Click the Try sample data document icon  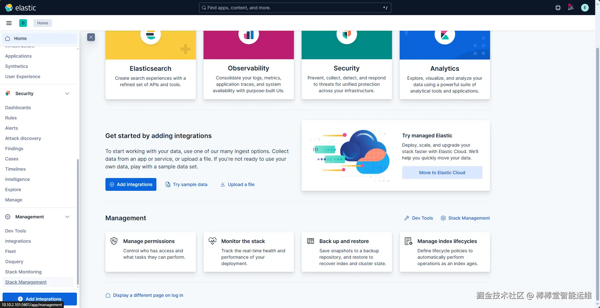(x=168, y=184)
